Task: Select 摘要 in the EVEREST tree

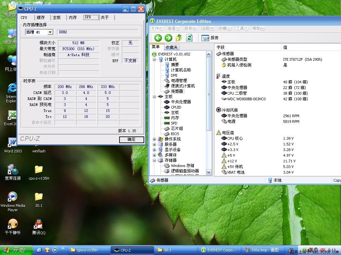Action: click(175, 65)
